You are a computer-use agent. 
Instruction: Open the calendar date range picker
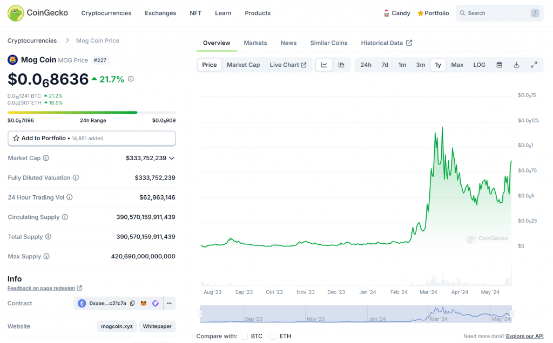[x=499, y=65]
